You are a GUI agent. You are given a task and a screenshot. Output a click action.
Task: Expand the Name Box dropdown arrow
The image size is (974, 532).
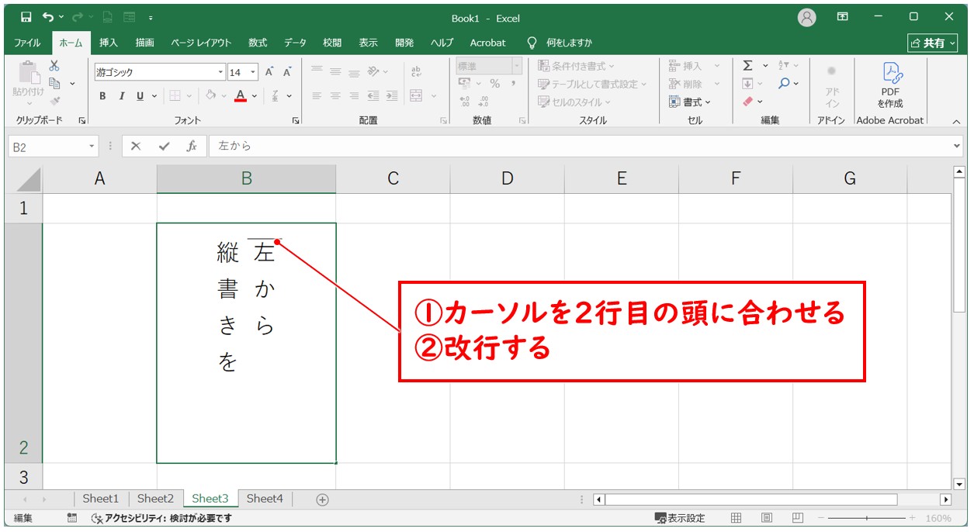pyautogui.click(x=92, y=146)
